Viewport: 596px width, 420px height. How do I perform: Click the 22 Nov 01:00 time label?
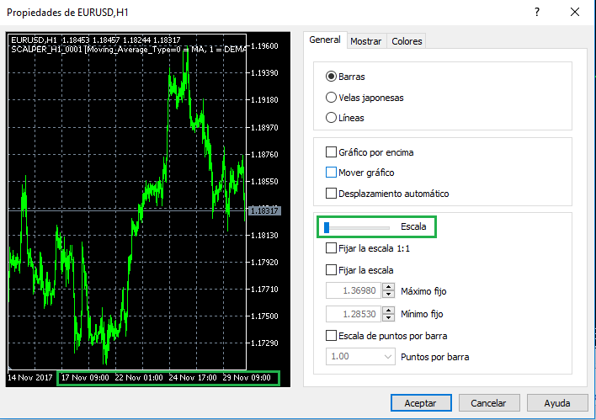click(139, 377)
